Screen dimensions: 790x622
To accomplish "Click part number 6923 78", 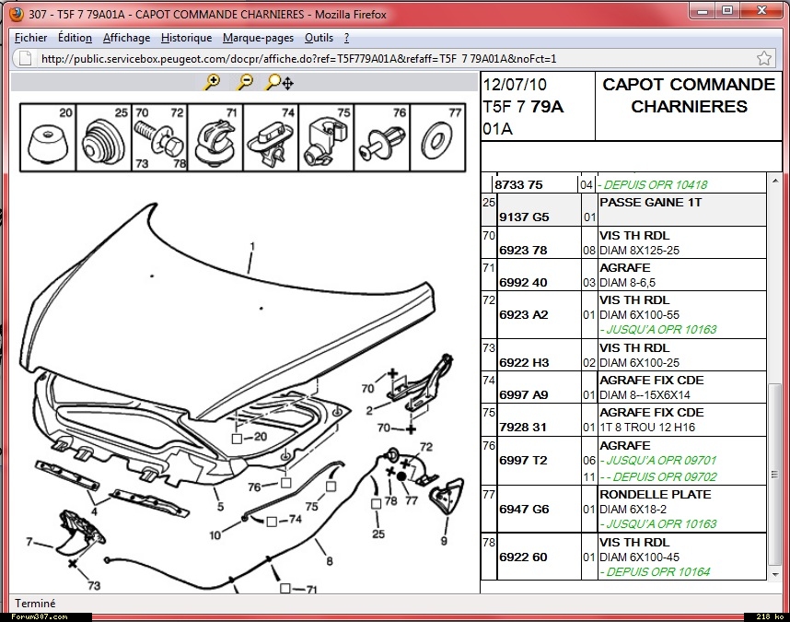I will [523, 250].
